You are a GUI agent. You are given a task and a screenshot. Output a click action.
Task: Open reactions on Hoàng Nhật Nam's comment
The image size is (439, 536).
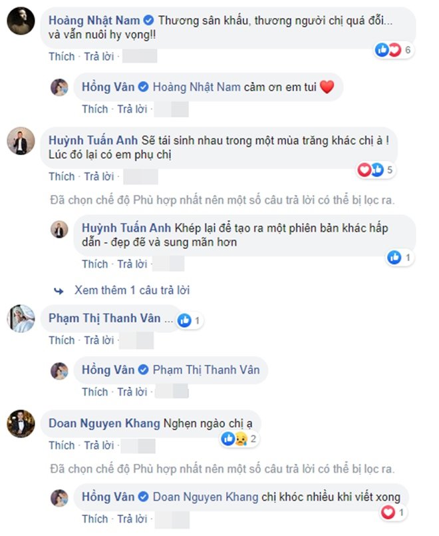pos(393,50)
